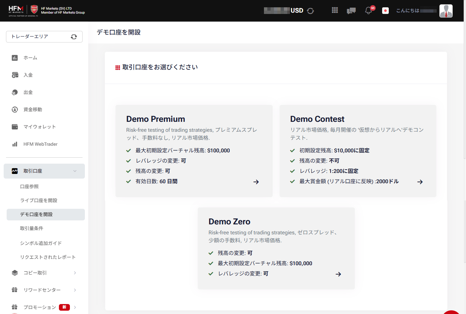The width and height of the screenshot is (466, 314).
Task: Open notifications bell with 63 badge
Action: pyautogui.click(x=369, y=10)
